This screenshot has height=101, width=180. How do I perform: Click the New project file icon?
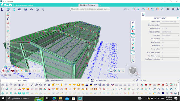[2, 9]
